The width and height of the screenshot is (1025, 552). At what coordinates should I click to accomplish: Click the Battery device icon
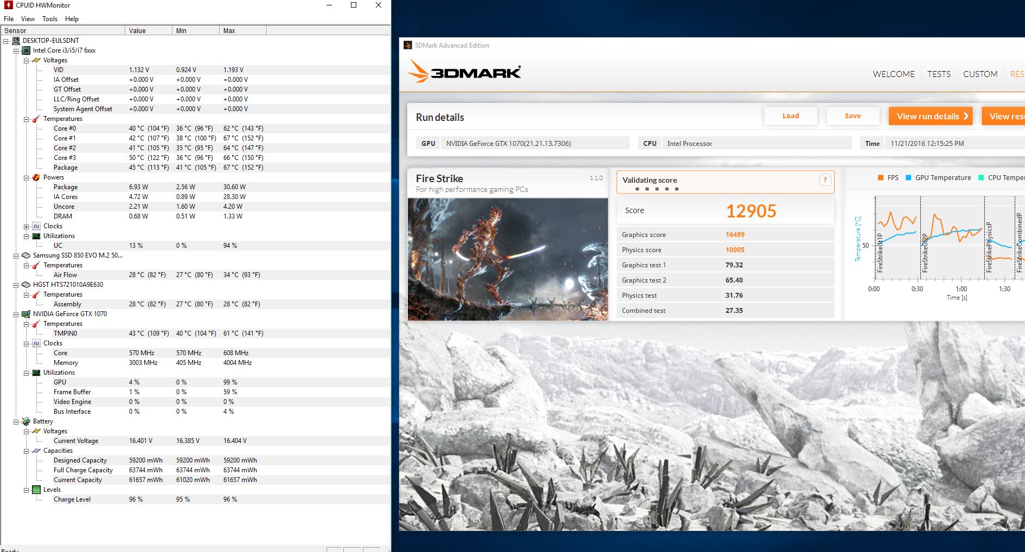(26, 421)
